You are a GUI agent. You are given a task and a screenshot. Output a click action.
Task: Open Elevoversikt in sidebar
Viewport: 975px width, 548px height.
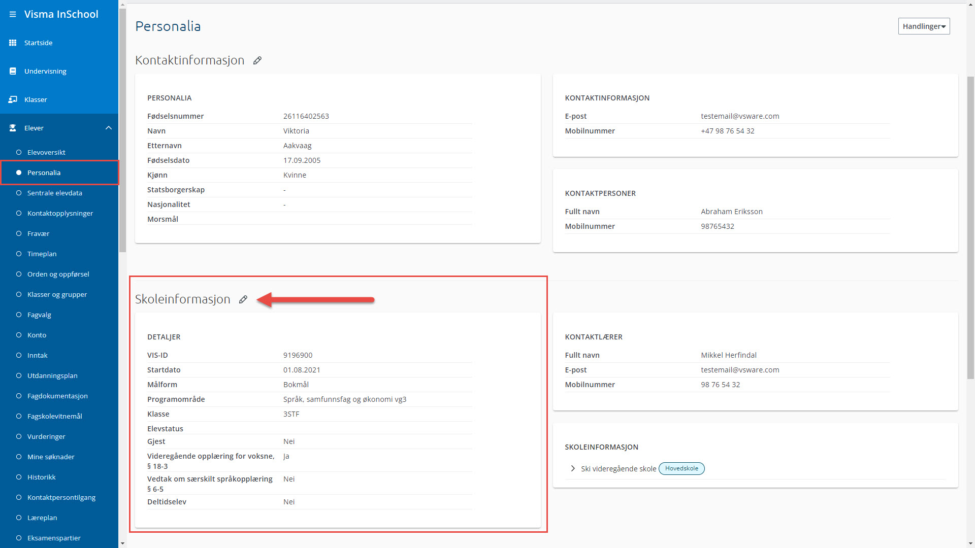coord(46,152)
